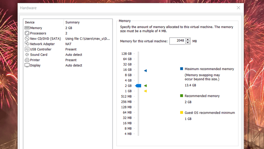Screen dimensions: 264x149
Task: Click the Sound Card speaker icon
Action: 27,54
